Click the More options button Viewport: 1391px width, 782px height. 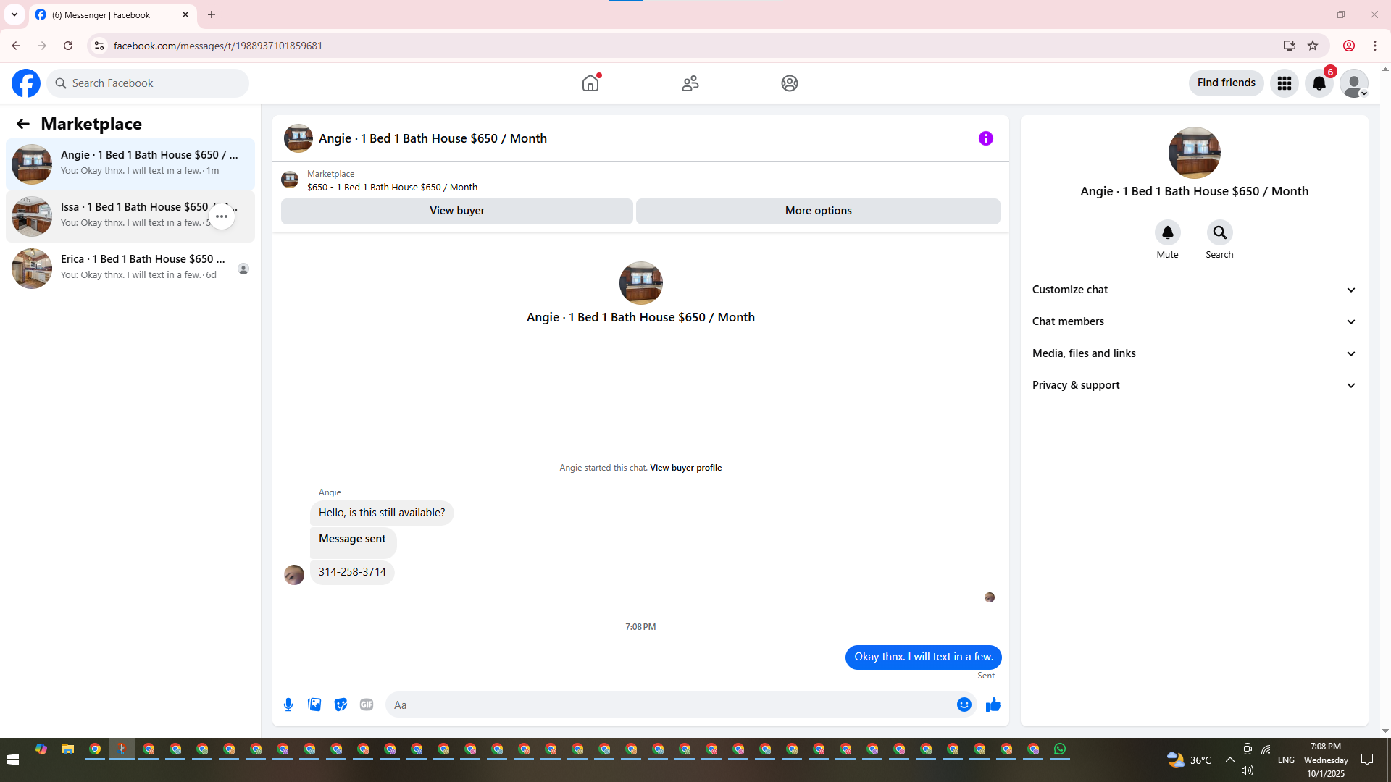818,211
